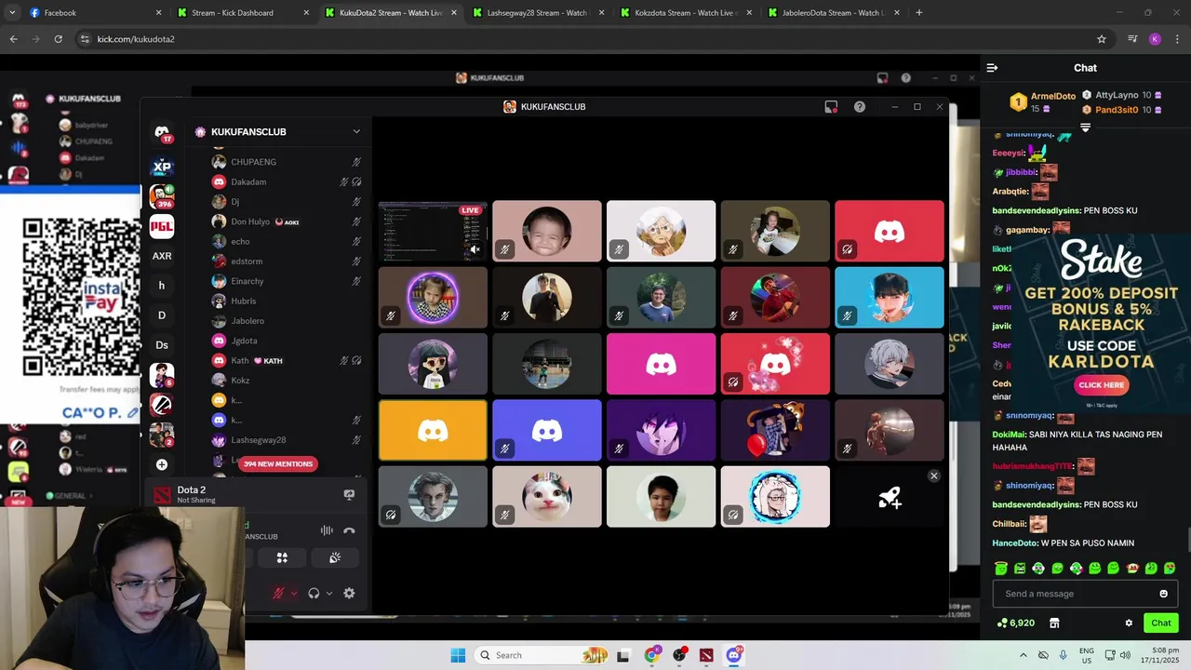
Task: Open a new Chrome tab
Action: coord(919,13)
